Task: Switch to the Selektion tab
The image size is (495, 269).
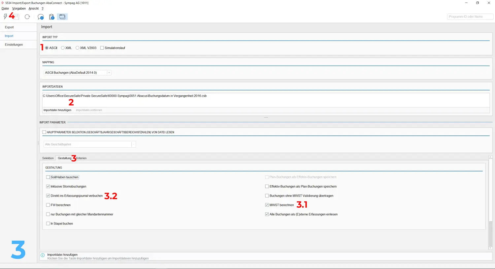Action: pyautogui.click(x=48, y=158)
